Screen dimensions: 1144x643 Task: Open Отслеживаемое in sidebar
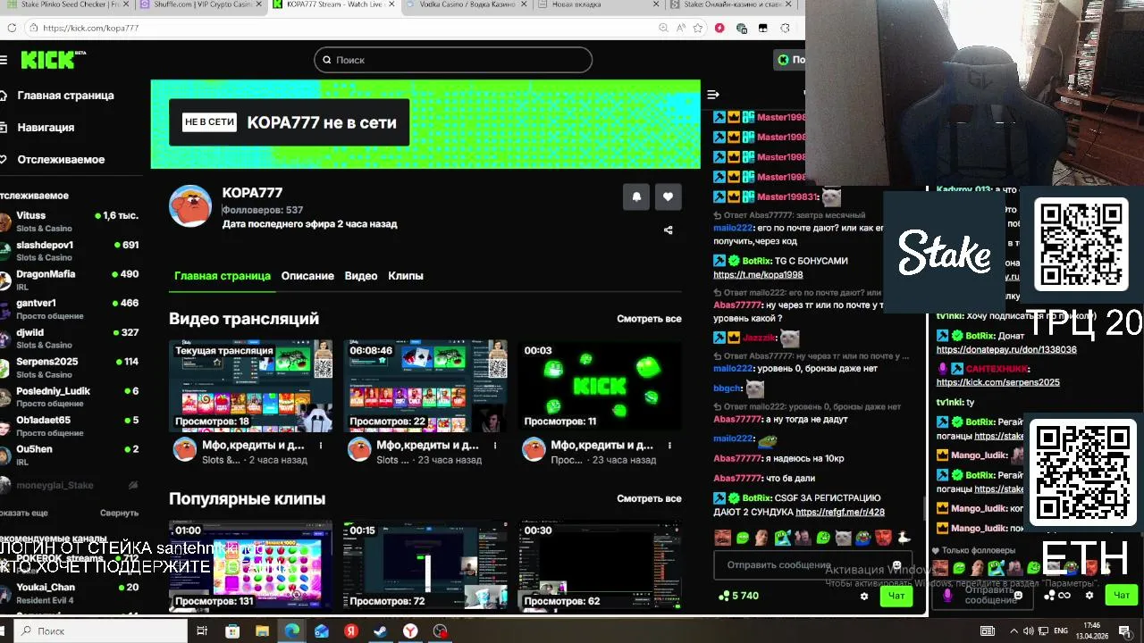click(54, 160)
